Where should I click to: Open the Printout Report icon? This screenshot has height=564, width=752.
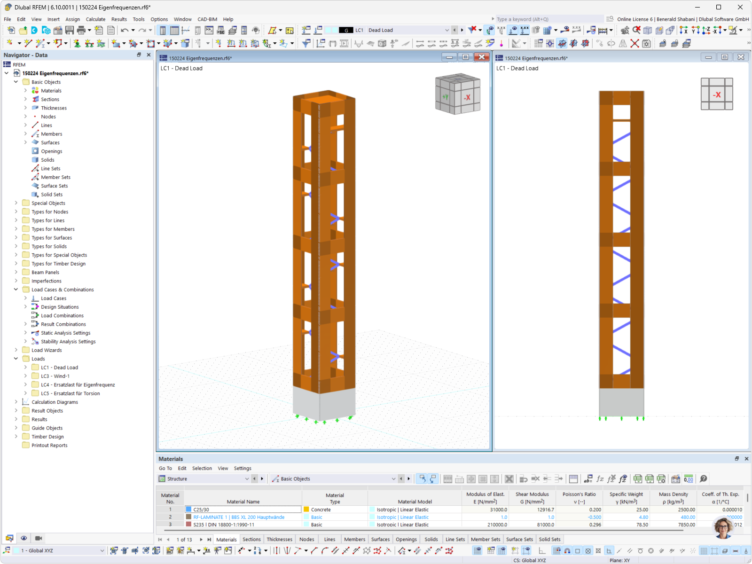(x=111, y=30)
